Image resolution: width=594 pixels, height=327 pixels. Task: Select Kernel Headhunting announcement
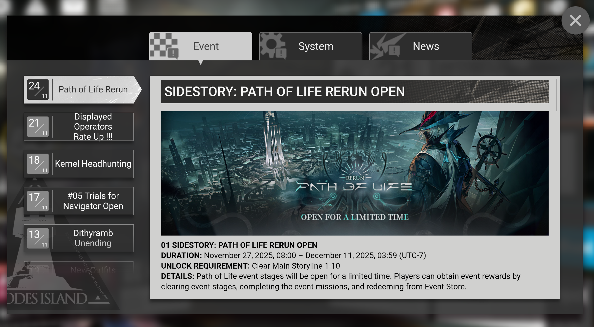[93, 164]
